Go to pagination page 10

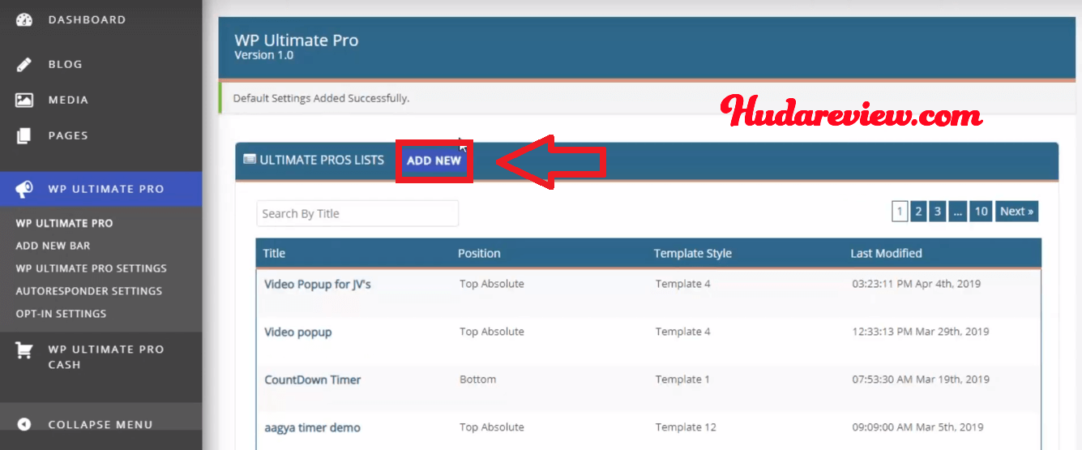[x=981, y=212]
